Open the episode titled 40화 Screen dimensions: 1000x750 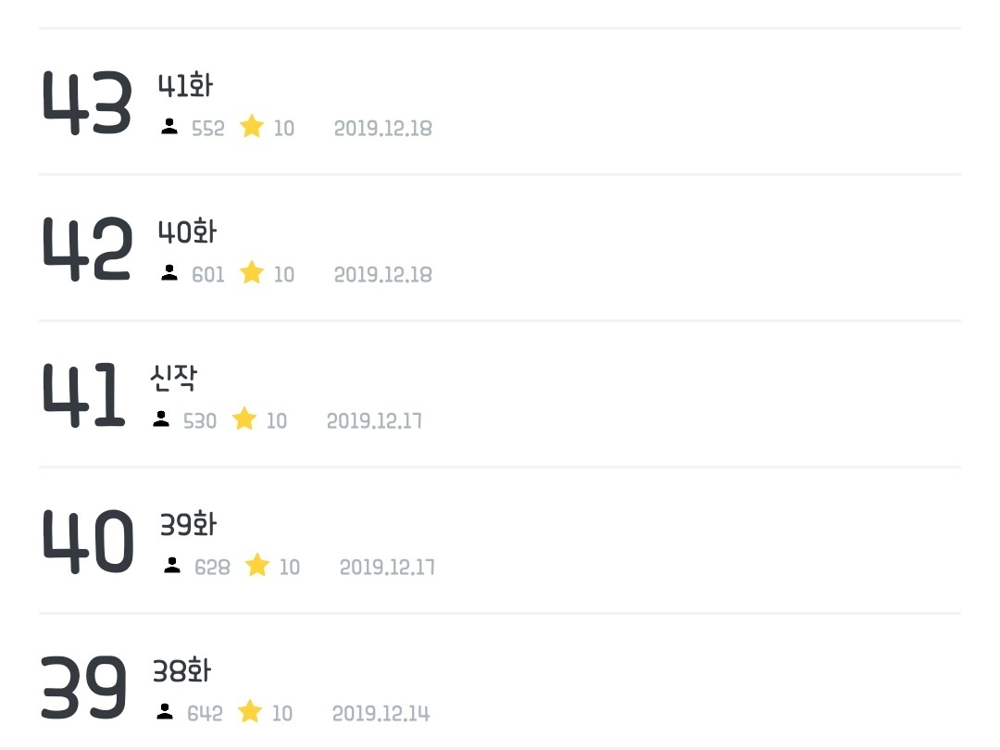[187, 232]
